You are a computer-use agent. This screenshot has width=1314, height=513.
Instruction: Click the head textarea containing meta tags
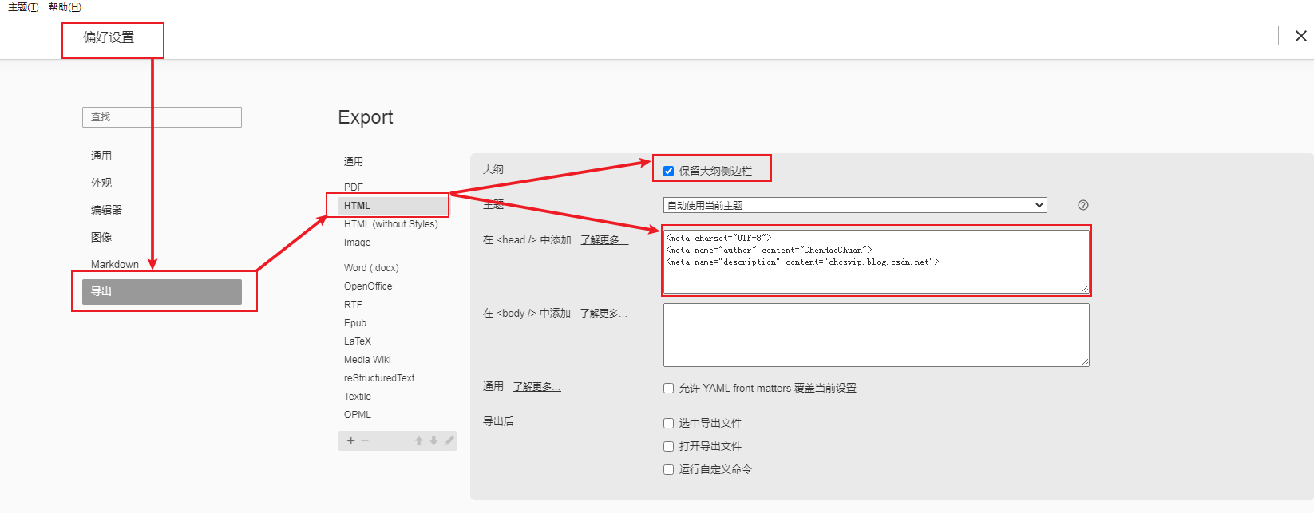coord(877,262)
